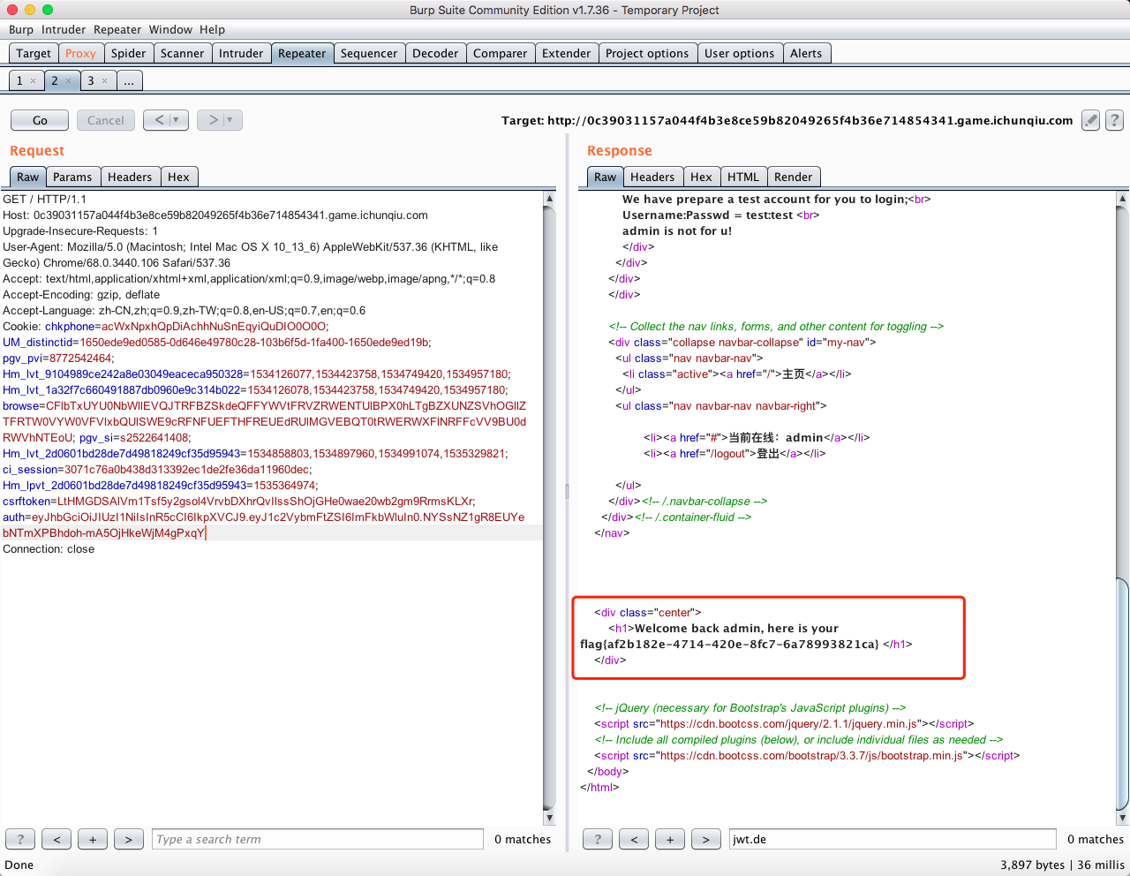Open the Intruder menu
1130x876 pixels.
64,29
